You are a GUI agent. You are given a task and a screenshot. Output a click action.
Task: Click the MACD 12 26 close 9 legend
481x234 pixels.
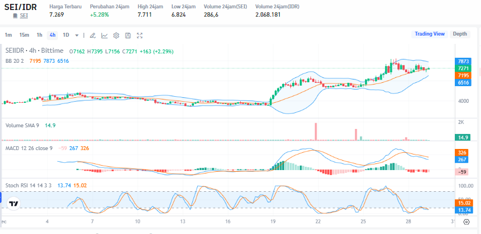29,148
